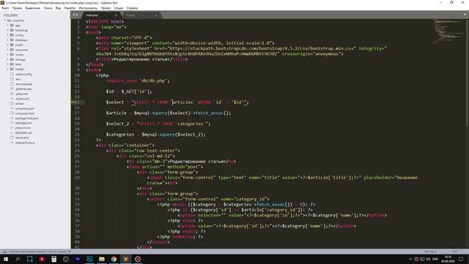Open the phpunit.xml file
Viewport: 469px width, 264px height.
[x=23, y=128]
